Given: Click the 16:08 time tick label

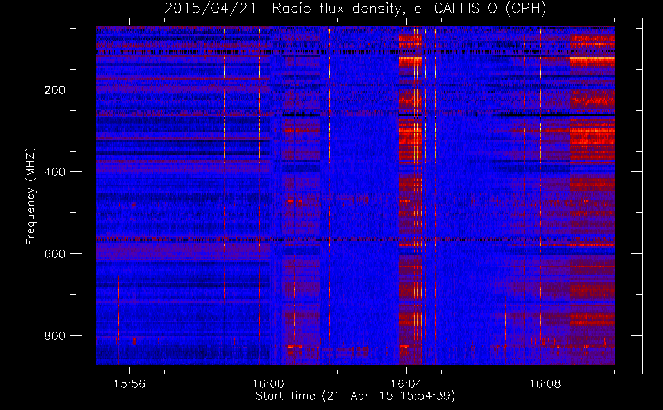Looking at the screenshot, I should pyautogui.click(x=545, y=384).
